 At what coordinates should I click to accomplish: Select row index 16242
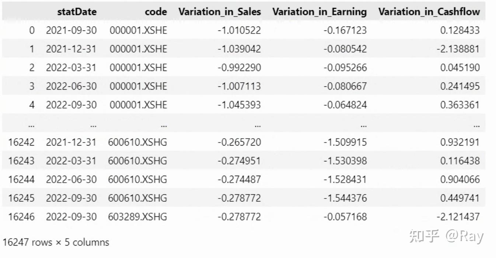click(x=21, y=142)
